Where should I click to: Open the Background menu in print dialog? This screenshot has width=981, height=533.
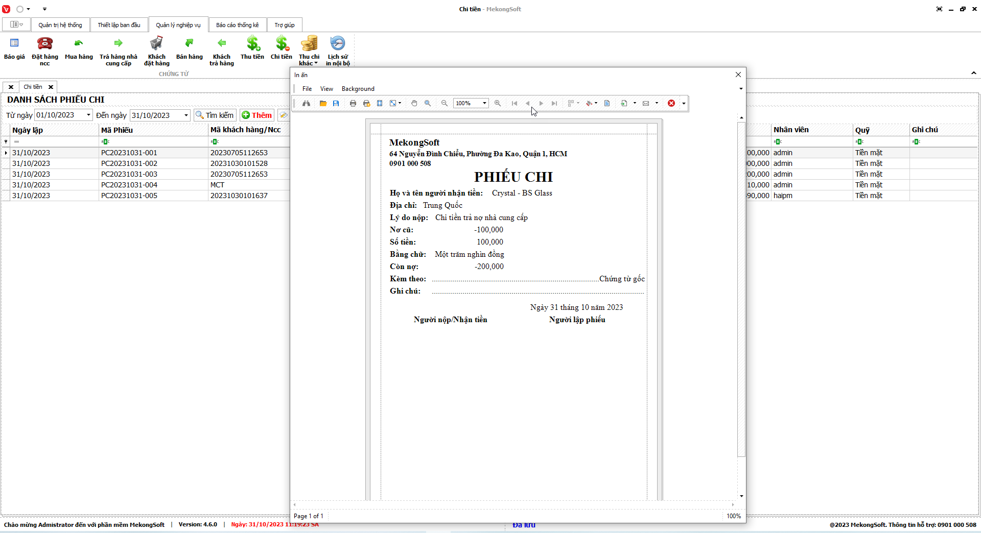[x=358, y=89]
